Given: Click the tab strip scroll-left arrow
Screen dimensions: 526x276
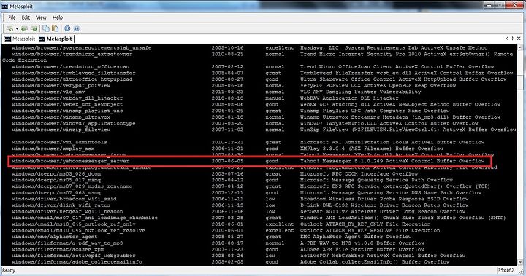Looking at the screenshot, I should coord(507,39).
